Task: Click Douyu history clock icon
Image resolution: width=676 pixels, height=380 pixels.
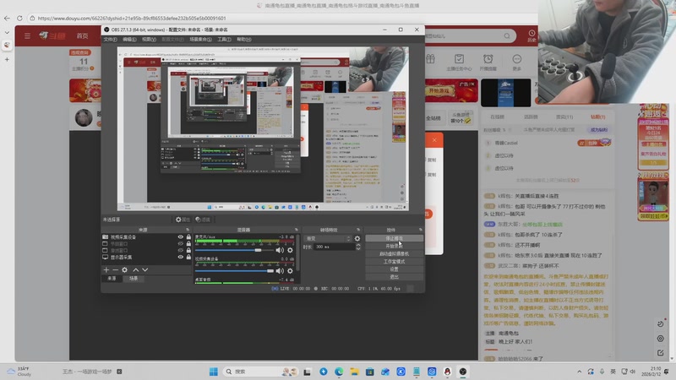Action: coord(532,34)
